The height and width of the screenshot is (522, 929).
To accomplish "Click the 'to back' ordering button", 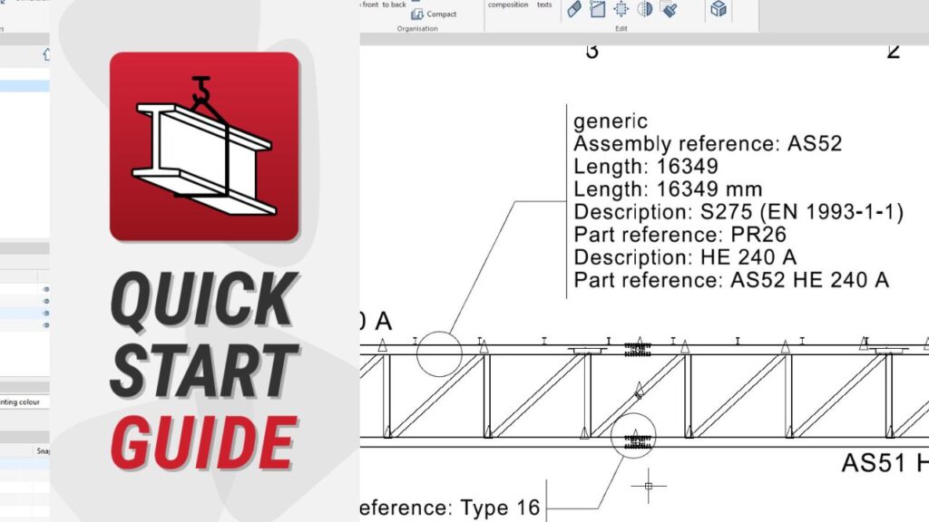I will point(395,5).
